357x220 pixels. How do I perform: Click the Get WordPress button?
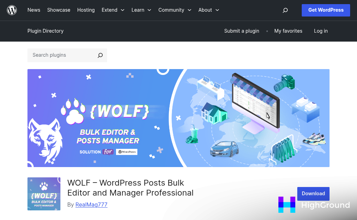(x=325, y=10)
